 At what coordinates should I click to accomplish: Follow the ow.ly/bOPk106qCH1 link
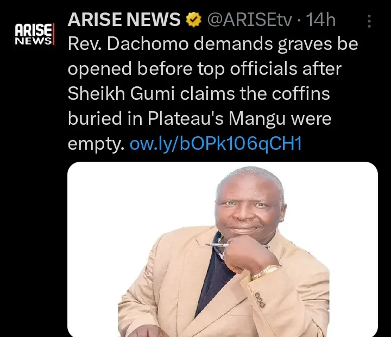[216, 144]
